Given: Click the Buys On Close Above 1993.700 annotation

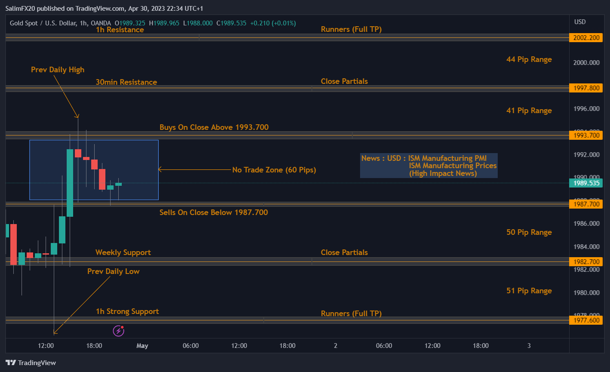Looking at the screenshot, I should (214, 127).
